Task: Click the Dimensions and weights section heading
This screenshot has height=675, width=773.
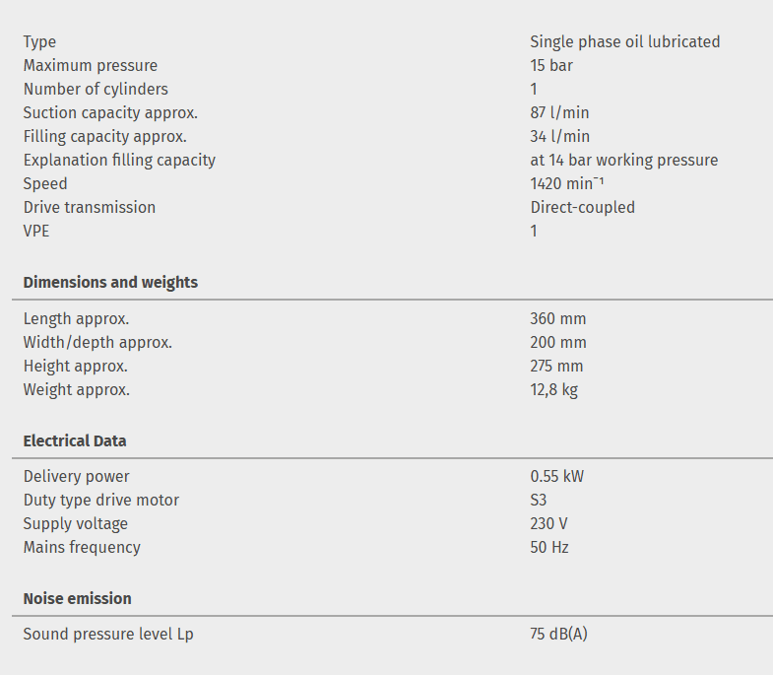Action: 110,282
